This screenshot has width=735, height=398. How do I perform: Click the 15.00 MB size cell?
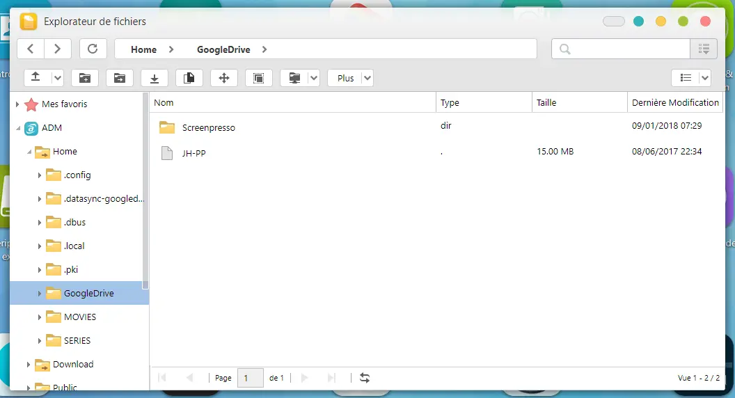tap(555, 152)
